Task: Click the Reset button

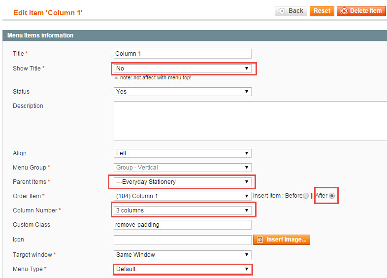Action: [322, 11]
